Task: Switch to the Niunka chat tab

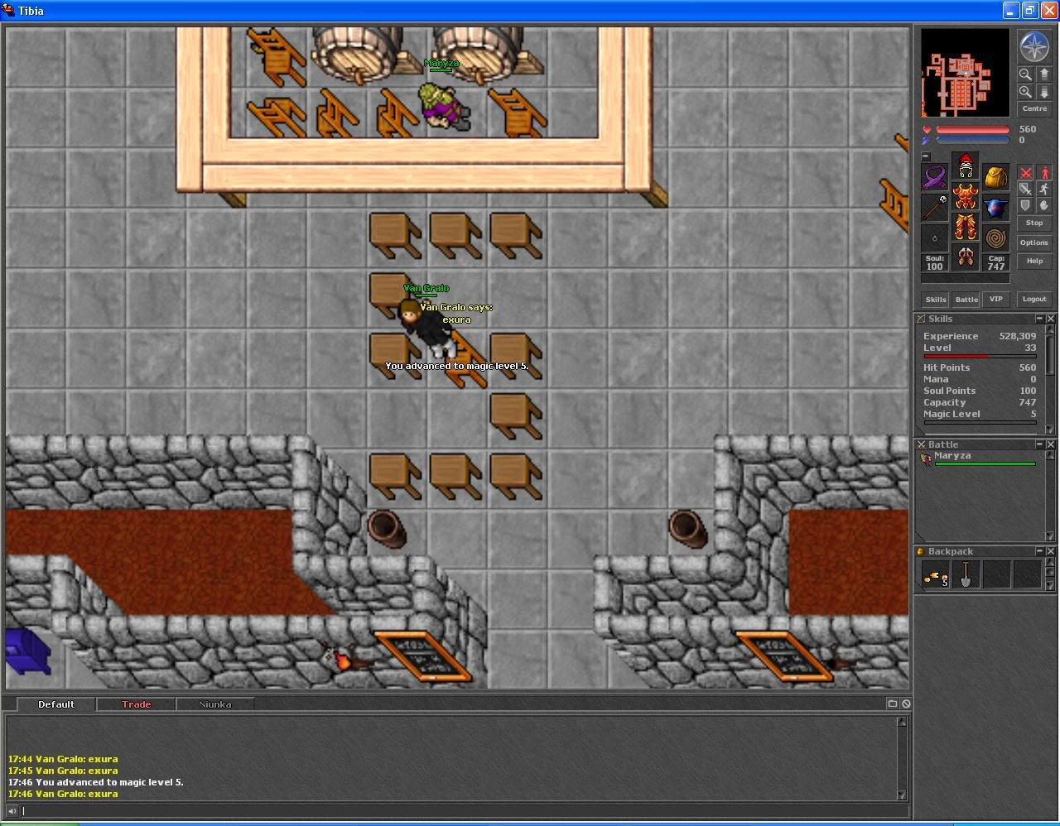Action: (214, 704)
